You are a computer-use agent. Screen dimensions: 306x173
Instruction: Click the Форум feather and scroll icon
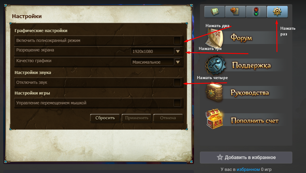[214, 37]
